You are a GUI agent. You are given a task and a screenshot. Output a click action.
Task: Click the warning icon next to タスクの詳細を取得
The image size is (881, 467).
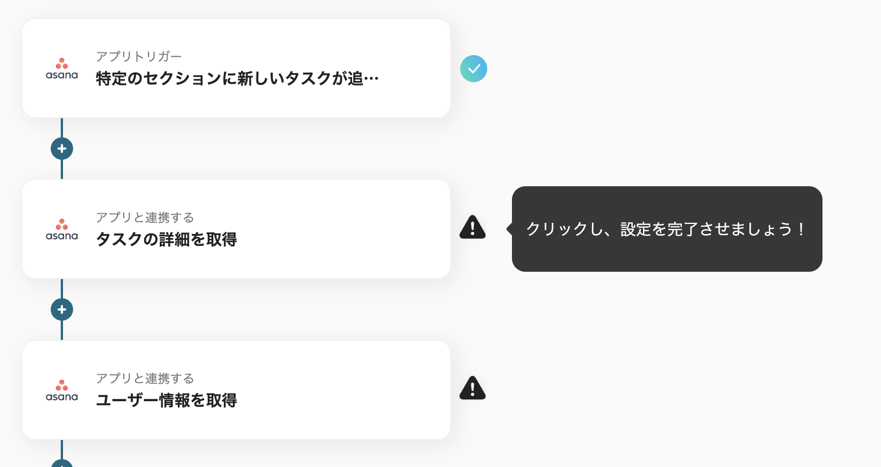473,228
